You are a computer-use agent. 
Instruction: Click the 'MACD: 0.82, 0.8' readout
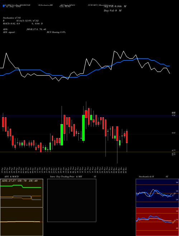(x=11, y=24)
